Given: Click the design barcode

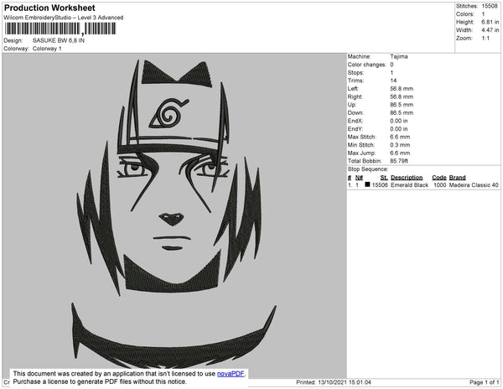Looking at the screenshot, I should (x=60, y=29).
